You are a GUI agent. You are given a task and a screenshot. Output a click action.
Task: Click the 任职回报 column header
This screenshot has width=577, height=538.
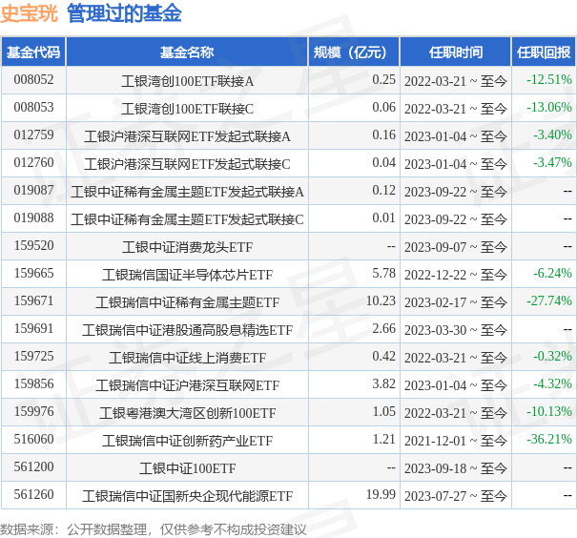point(544,52)
